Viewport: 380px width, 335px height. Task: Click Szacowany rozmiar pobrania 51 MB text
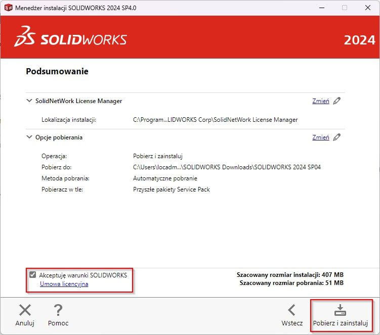pyautogui.click(x=291, y=283)
